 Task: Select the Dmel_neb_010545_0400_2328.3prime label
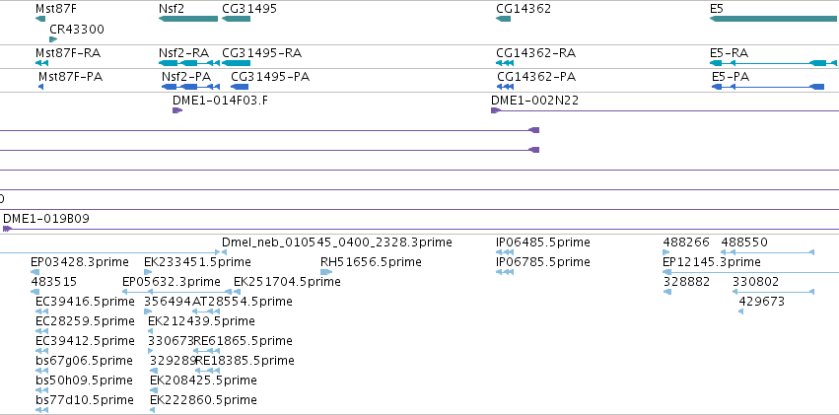[x=337, y=242]
